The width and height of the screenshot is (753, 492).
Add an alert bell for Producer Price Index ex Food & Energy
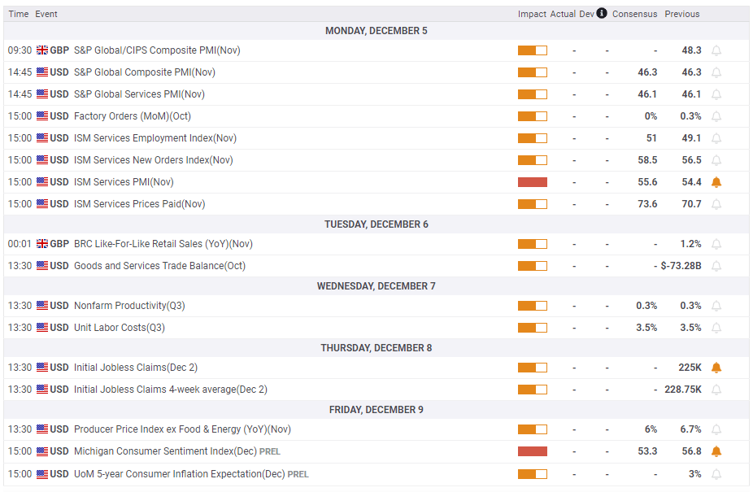(x=716, y=429)
